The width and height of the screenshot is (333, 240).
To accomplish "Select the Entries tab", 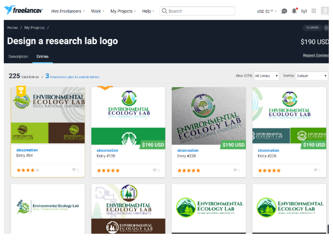I will pyautogui.click(x=42, y=56).
